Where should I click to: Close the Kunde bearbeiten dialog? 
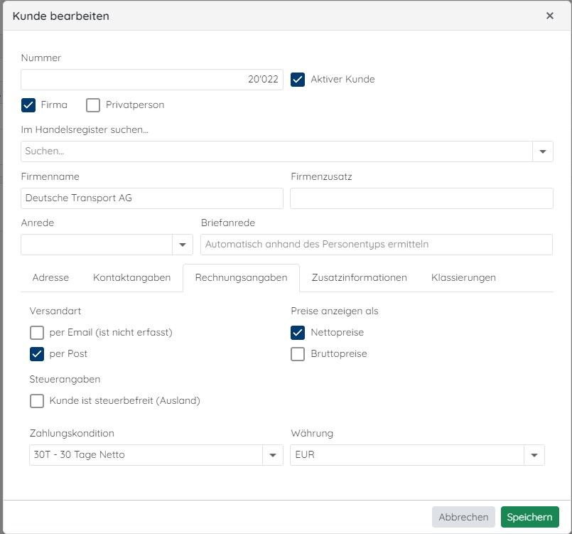click(x=550, y=16)
